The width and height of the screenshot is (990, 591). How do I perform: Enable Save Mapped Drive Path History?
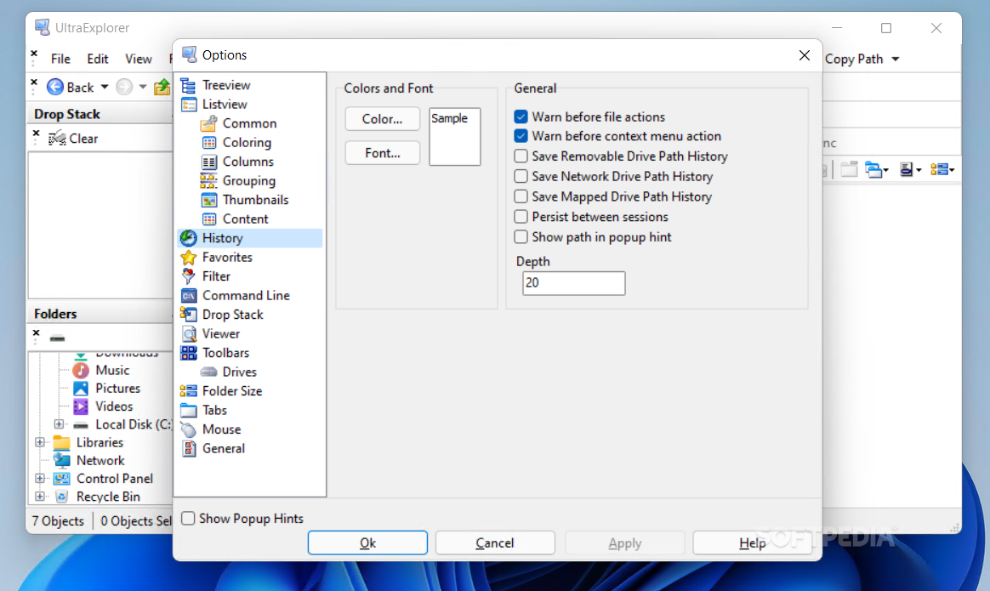tap(521, 196)
